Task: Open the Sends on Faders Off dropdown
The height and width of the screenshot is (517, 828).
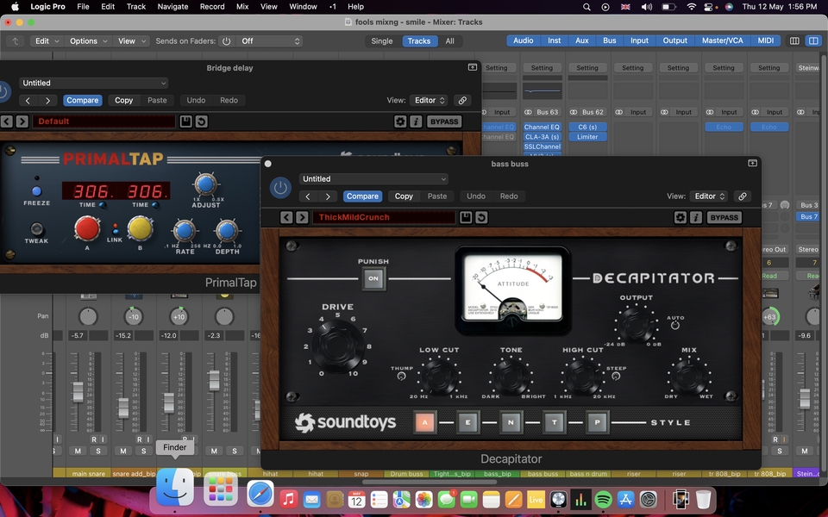Action: (270, 41)
